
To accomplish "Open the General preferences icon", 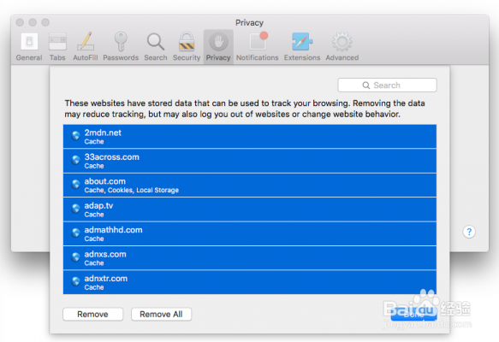I will (x=29, y=42).
